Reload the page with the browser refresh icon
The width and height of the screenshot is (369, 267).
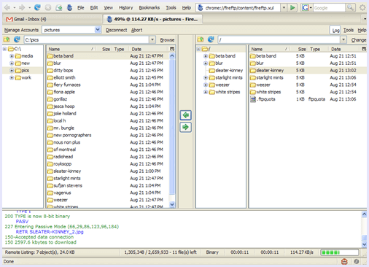tap(37, 7)
